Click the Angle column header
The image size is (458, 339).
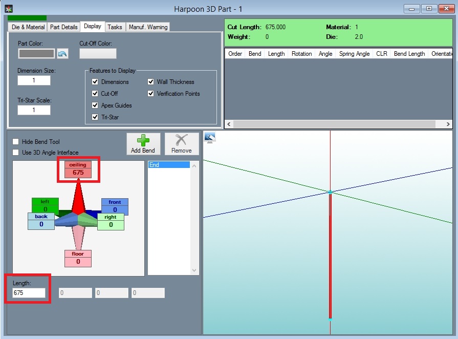(x=325, y=54)
